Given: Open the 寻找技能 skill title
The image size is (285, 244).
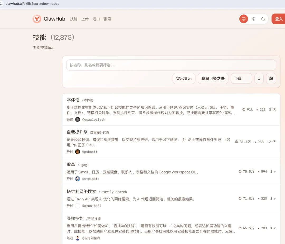Looking at the screenshot, I should coord(75,218).
